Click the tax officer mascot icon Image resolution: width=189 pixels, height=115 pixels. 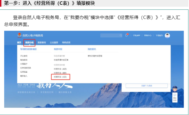pyautogui.click(x=175, y=90)
